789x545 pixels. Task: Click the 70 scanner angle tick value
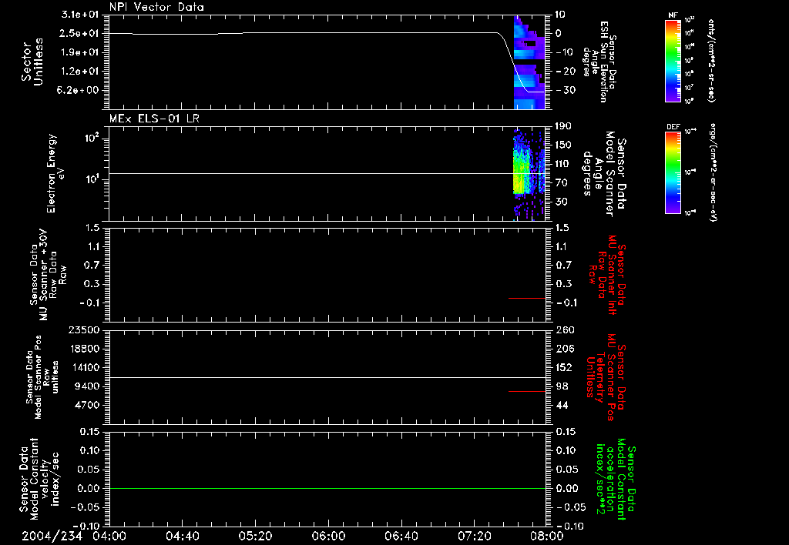[562, 182]
